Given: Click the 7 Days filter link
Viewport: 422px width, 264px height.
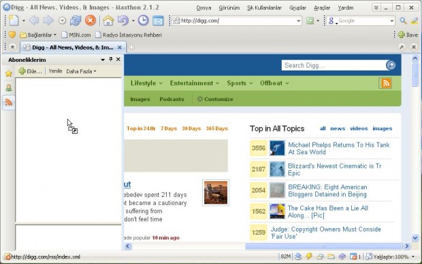Looking at the screenshot, I should coord(169,128).
